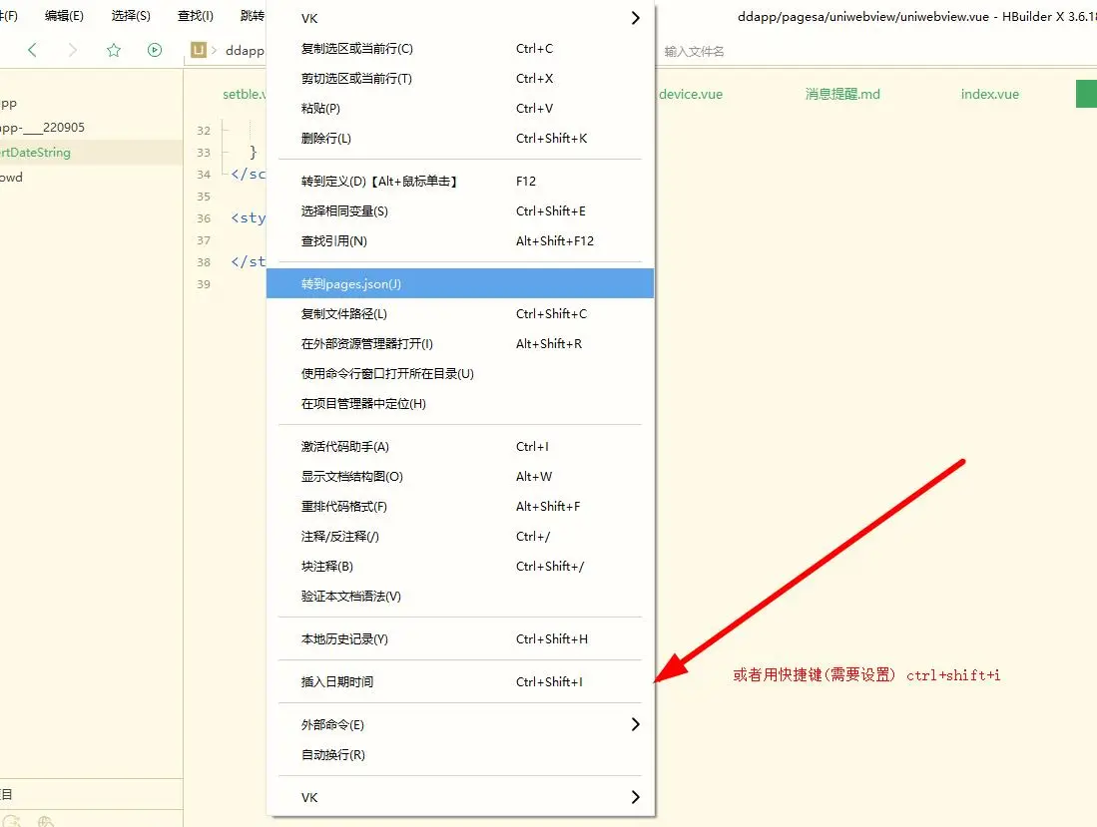The height and width of the screenshot is (827, 1097).
Task: Click the 输入文件名 search field
Action: click(x=759, y=51)
